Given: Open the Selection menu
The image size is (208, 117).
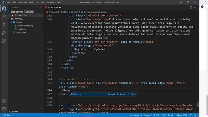Looking at the screenshot, I should pos(22,2).
